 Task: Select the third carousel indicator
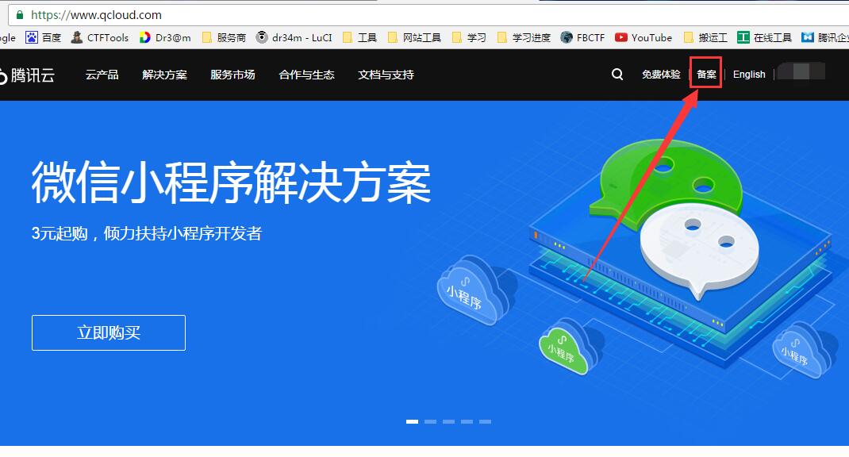[x=449, y=421]
